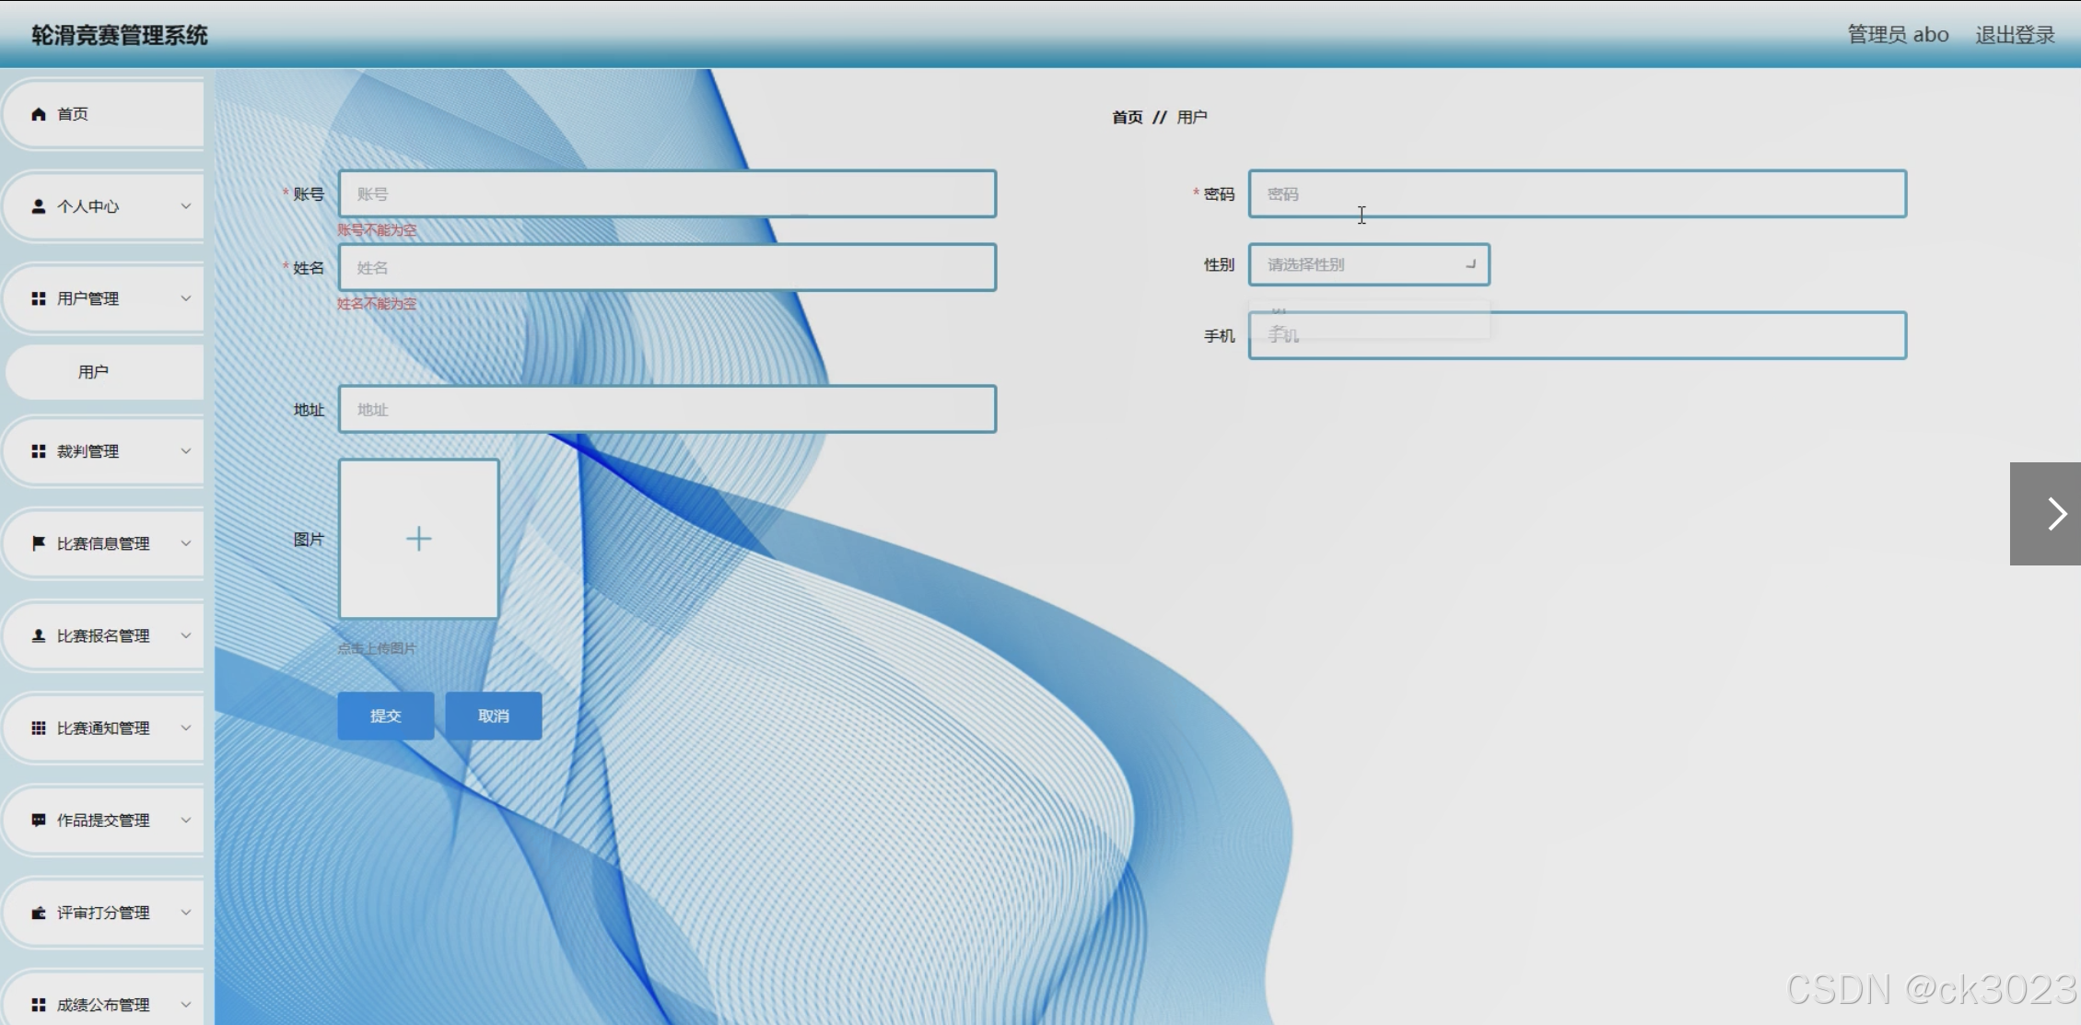Expand 成绩公布管理 menu chevron
This screenshot has height=1025, width=2081.
[186, 1005]
